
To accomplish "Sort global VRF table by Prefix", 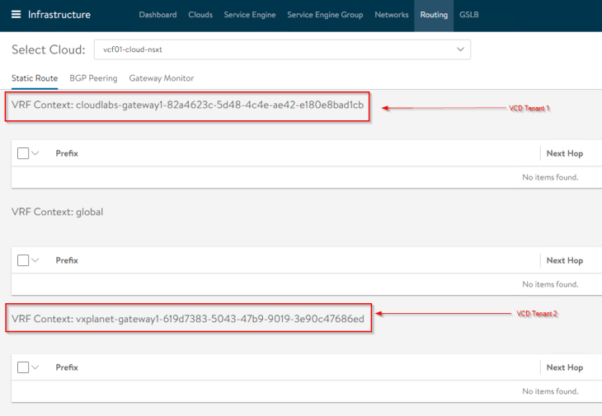I will [x=67, y=260].
